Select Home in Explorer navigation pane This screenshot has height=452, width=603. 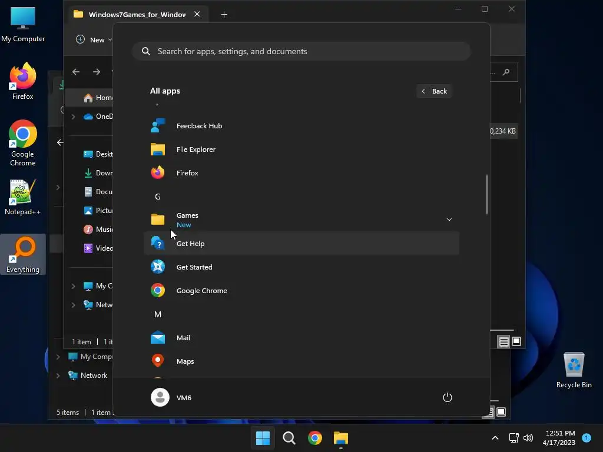90,98
